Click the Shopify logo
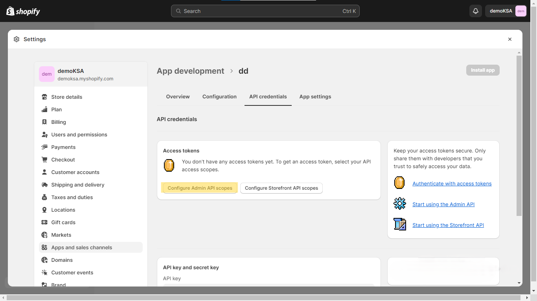 23,11
